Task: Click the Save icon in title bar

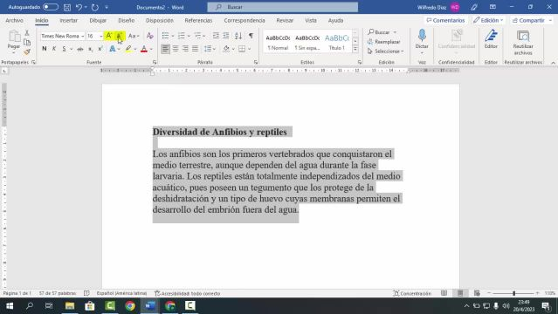Action: click(x=67, y=7)
